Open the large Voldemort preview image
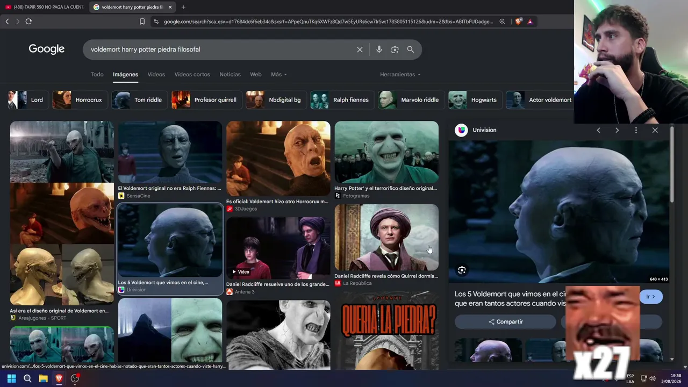This screenshot has height=387, width=688. click(x=559, y=212)
